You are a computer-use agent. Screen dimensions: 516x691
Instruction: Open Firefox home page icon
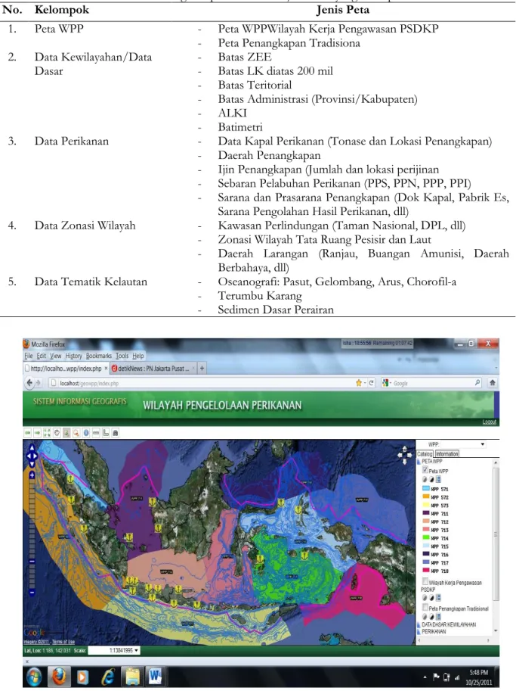click(x=493, y=382)
